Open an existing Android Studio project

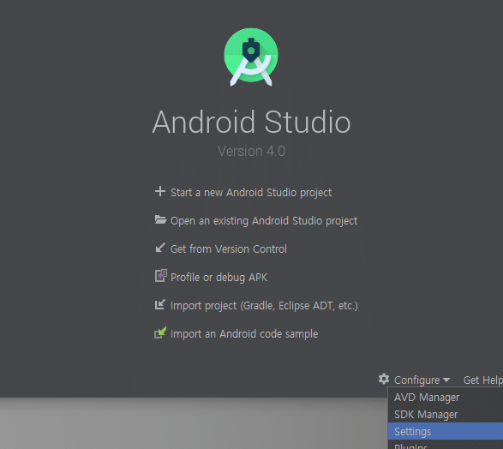[x=264, y=221]
